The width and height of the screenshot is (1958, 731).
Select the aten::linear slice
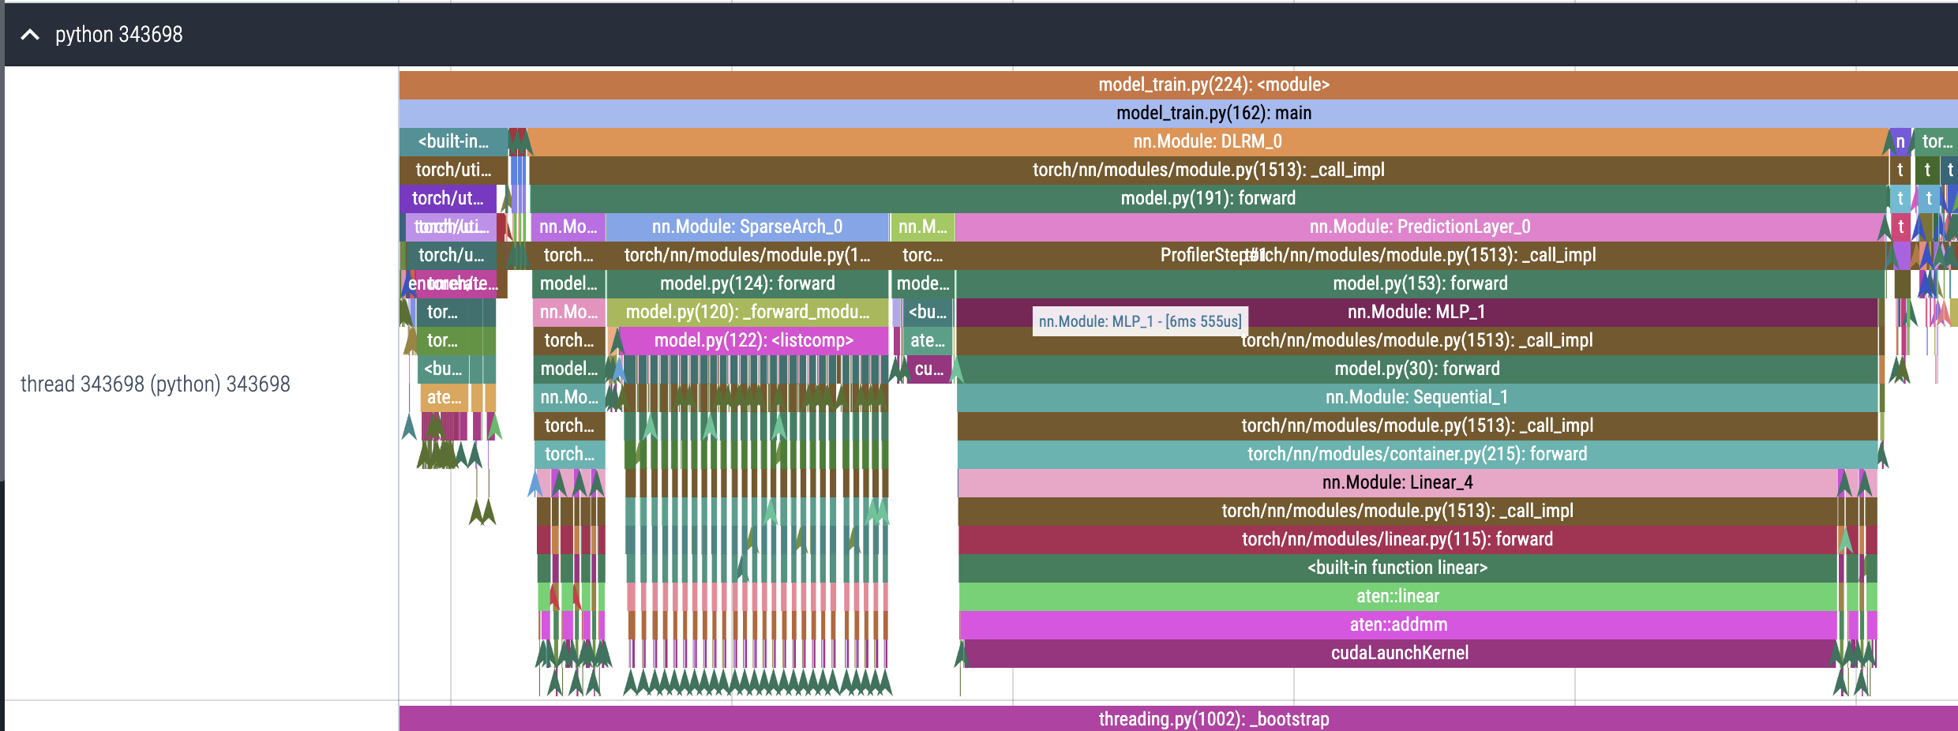[x=1397, y=596]
